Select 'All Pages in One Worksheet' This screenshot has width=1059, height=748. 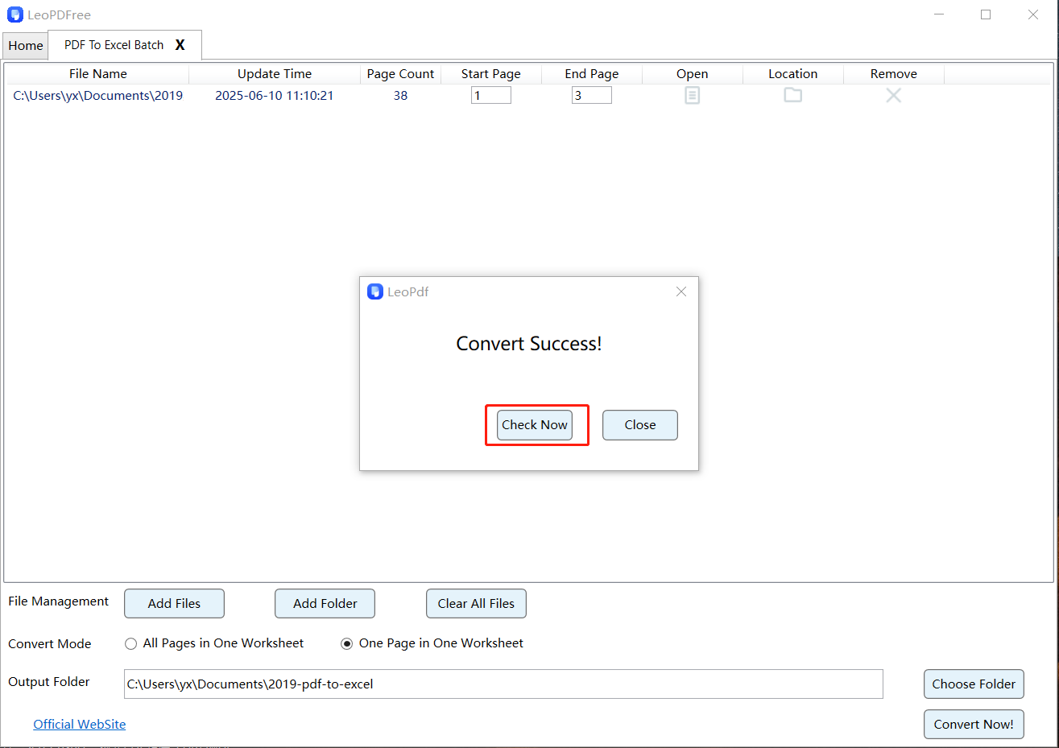[130, 643]
